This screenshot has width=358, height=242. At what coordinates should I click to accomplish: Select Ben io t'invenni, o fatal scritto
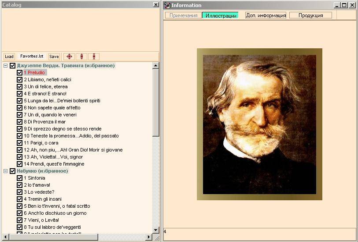[57, 206]
